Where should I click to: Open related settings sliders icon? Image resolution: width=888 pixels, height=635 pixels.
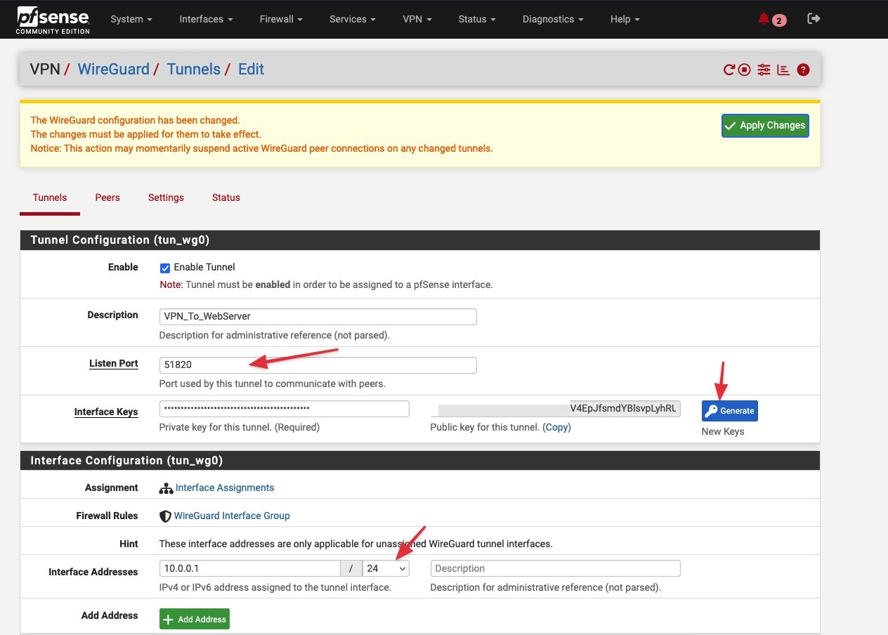coord(764,70)
